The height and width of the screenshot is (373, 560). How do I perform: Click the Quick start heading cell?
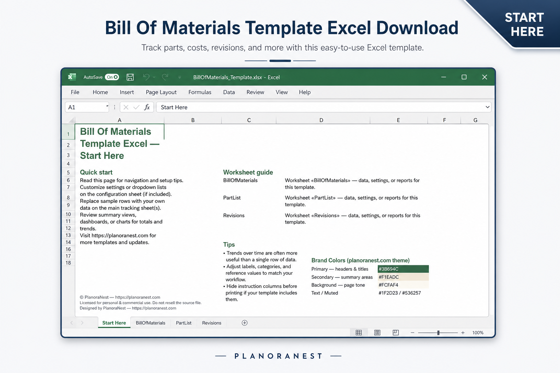point(96,172)
